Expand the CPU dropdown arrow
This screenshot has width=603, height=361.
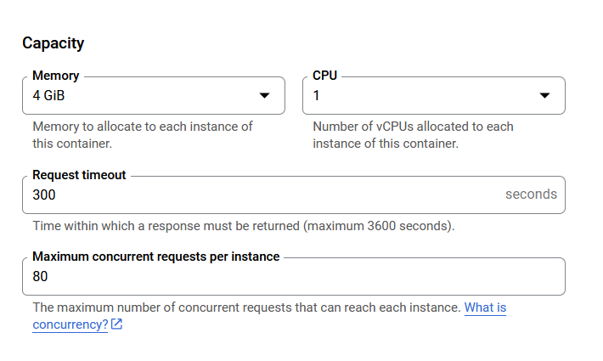click(x=544, y=95)
